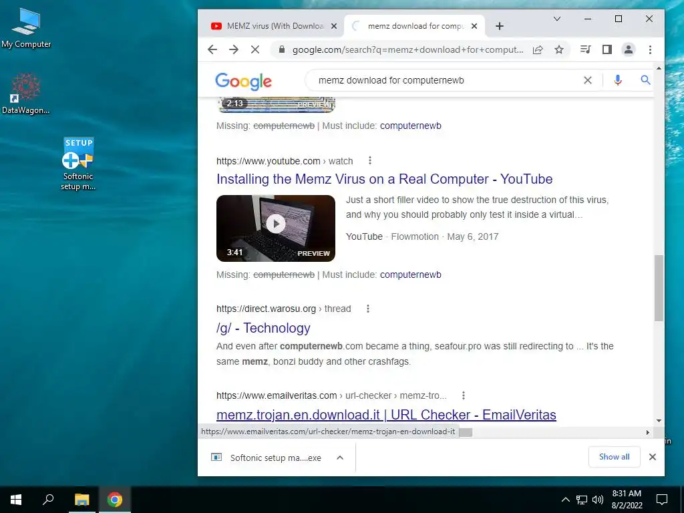The height and width of the screenshot is (513, 684).
Task: Open the clock showing 8:31 AM
Action: tap(627, 500)
